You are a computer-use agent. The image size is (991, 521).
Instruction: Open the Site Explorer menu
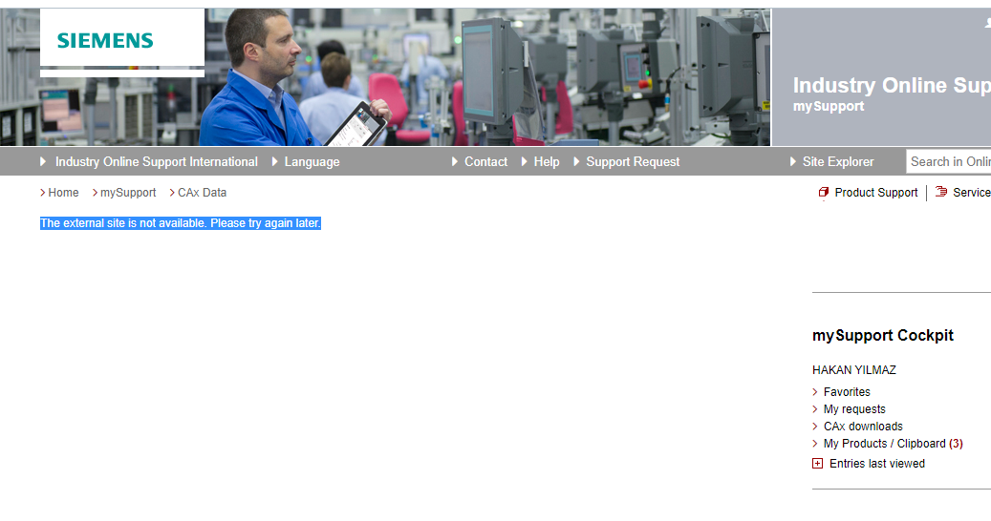pos(838,162)
